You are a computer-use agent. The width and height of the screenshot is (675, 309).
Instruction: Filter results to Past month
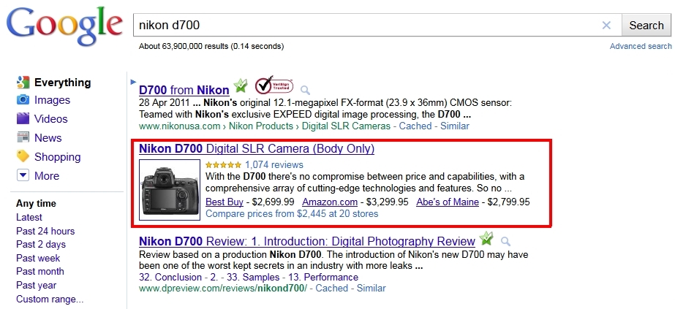click(40, 272)
